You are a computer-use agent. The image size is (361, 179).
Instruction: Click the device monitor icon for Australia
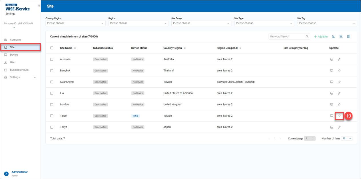(332, 59)
